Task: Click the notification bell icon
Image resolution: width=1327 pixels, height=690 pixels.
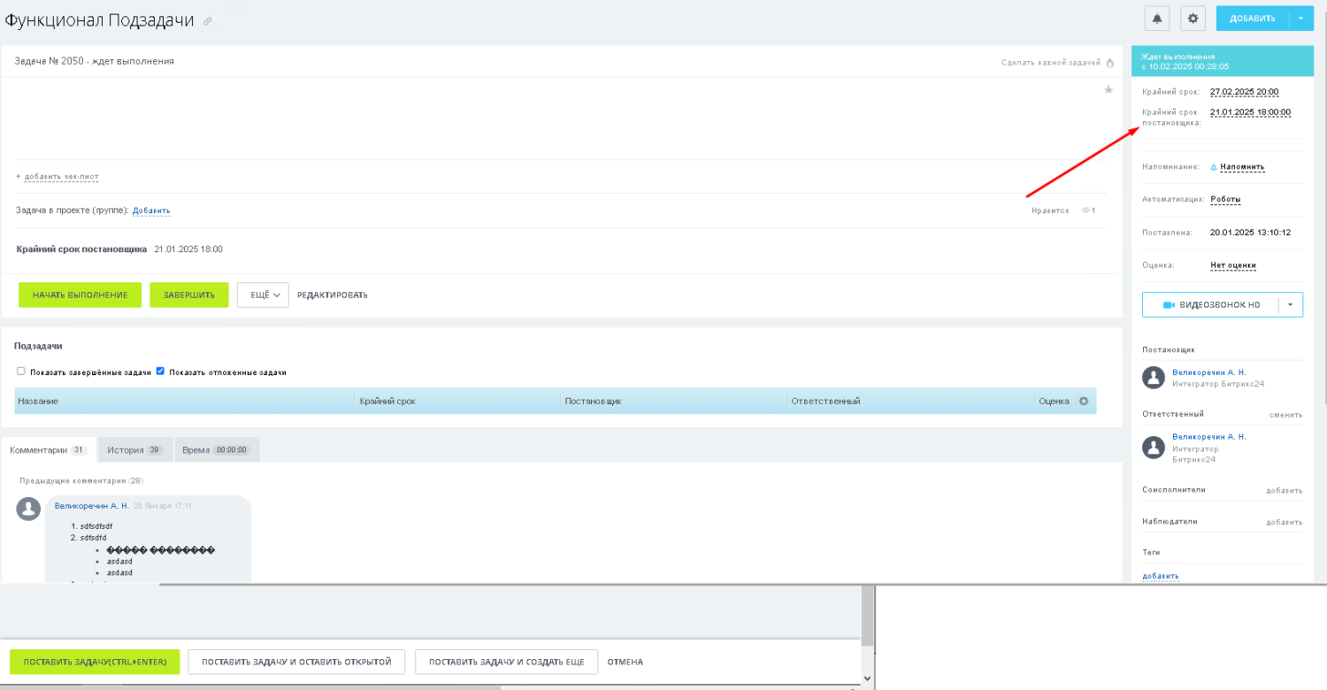Action: tap(1157, 18)
